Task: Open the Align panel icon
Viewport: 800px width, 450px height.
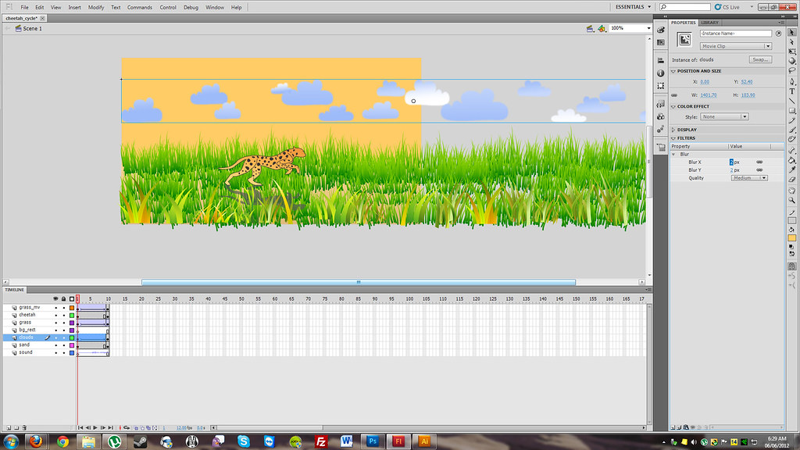Action: pyautogui.click(x=661, y=60)
